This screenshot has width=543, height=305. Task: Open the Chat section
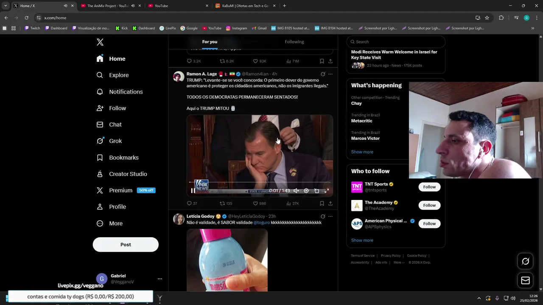109,125
